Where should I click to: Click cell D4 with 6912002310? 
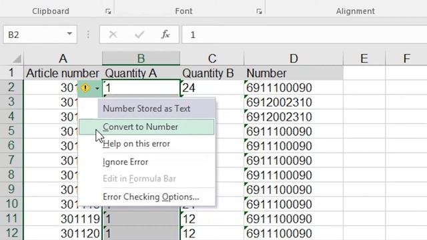point(294,117)
